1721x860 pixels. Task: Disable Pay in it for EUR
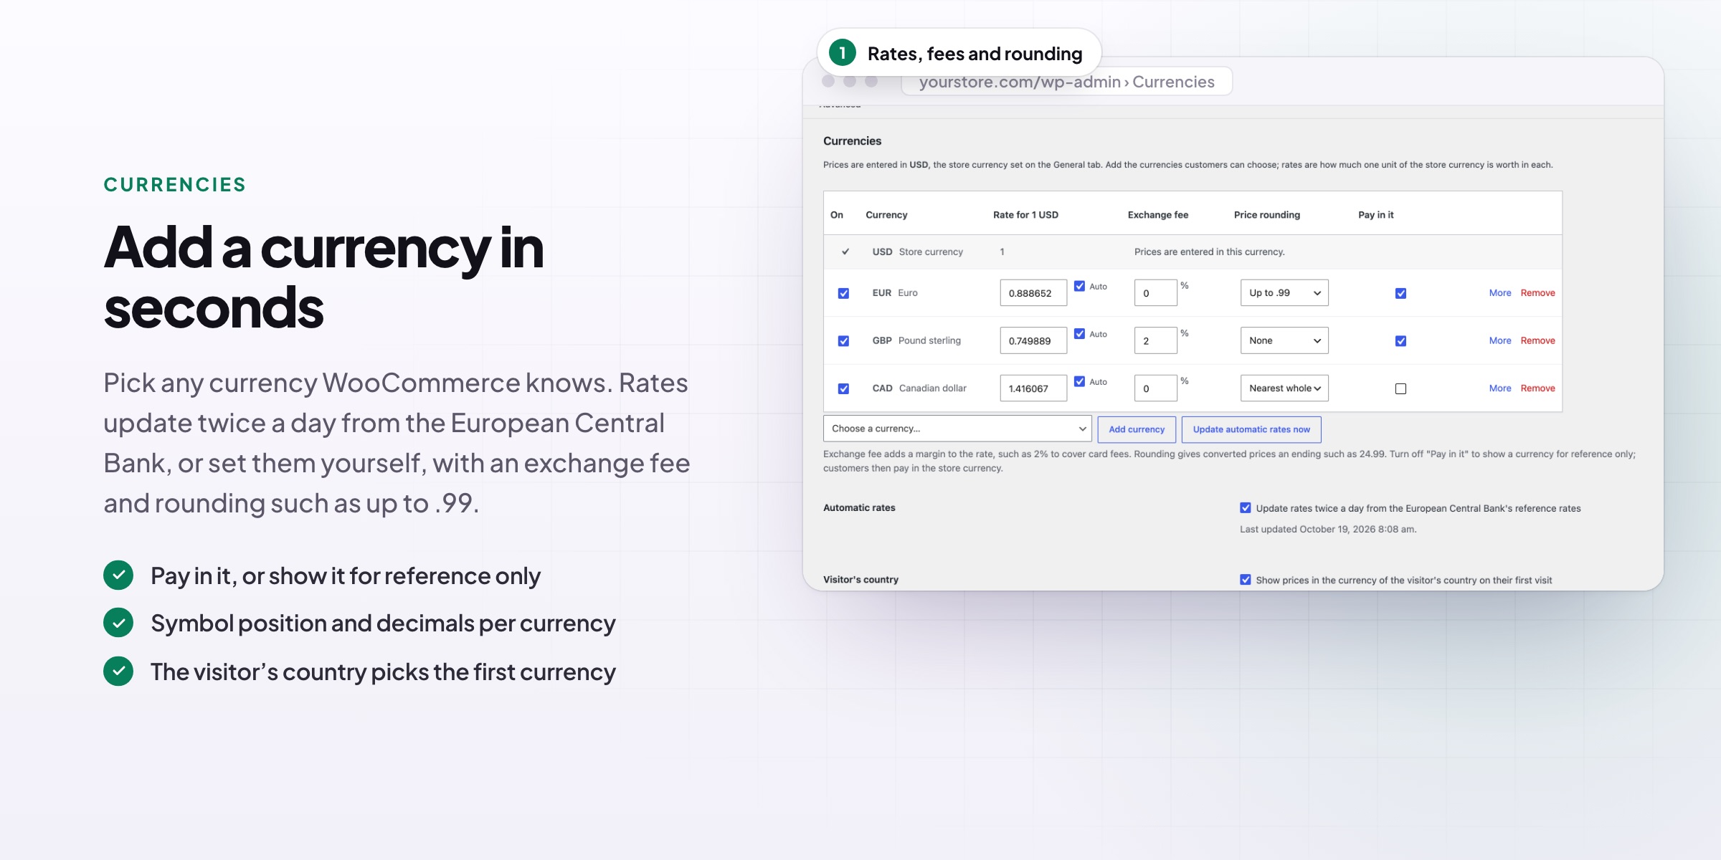(1400, 293)
